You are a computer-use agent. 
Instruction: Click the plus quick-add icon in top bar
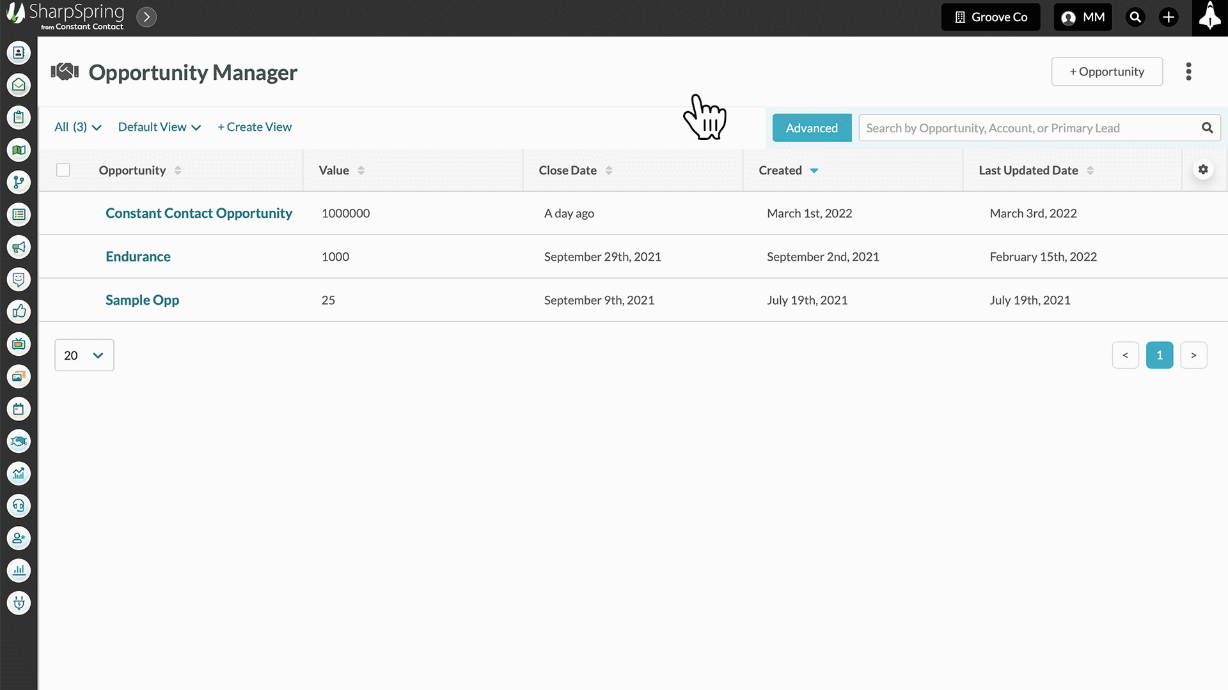1169,17
